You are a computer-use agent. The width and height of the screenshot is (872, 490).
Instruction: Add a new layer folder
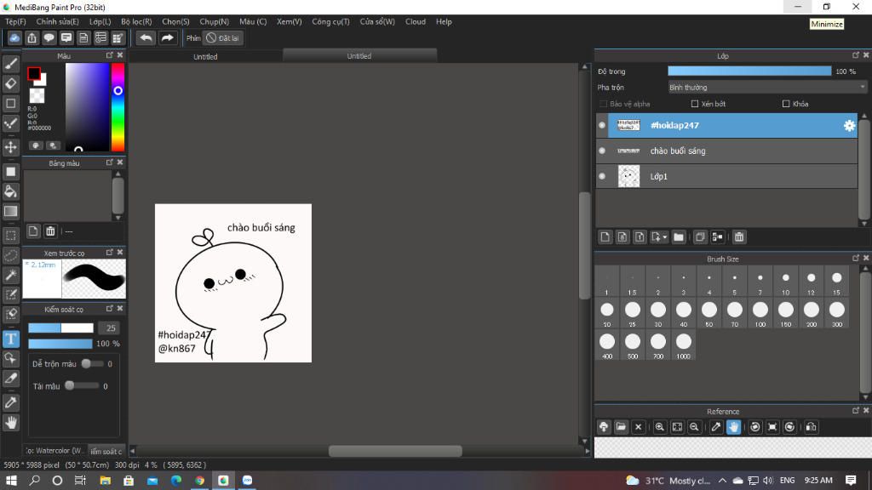(679, 237)
